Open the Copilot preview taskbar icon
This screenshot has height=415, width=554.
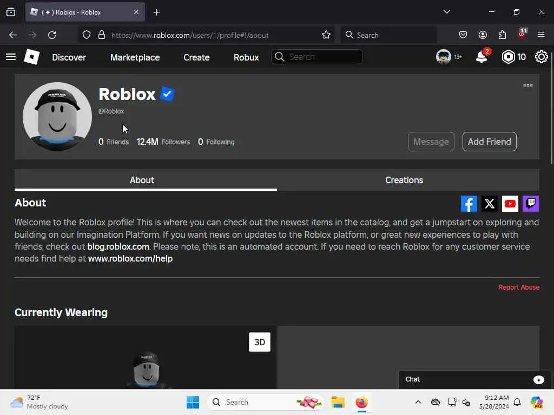pyautogui.click(x=537, y=402)
